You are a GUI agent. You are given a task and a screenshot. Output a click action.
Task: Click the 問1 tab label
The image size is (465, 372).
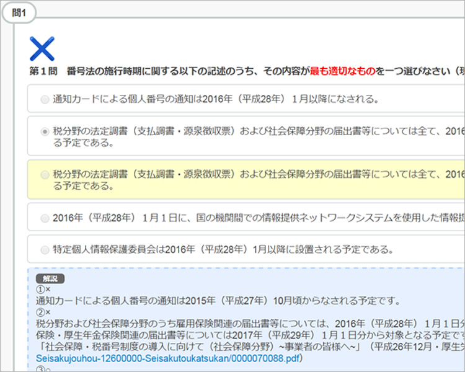[x=19, y=13]
